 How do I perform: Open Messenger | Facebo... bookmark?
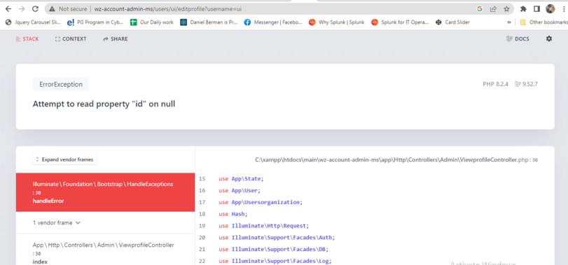(x=272, y=22)
